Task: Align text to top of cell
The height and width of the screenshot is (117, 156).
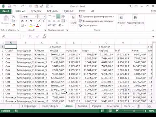Action: click(50, 16)
